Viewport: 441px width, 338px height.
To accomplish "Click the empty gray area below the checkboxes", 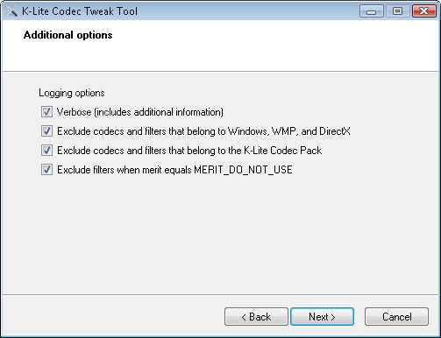I will tap(220, 234).
